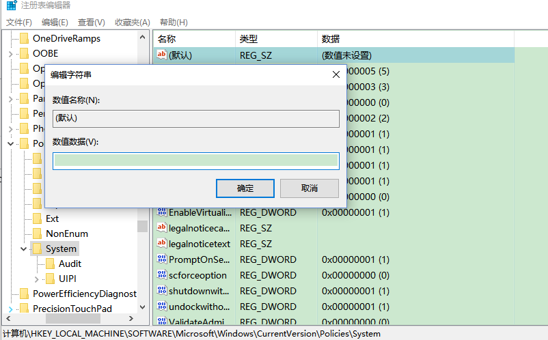
Task: Close the 编辑字符串 dialog
Action: pyautogui.click(x=335, y=74)
